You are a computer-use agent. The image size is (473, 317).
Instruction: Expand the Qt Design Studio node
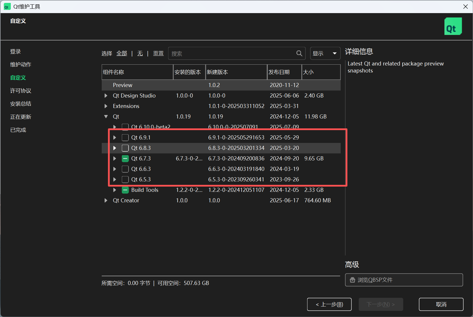point(106,95)
